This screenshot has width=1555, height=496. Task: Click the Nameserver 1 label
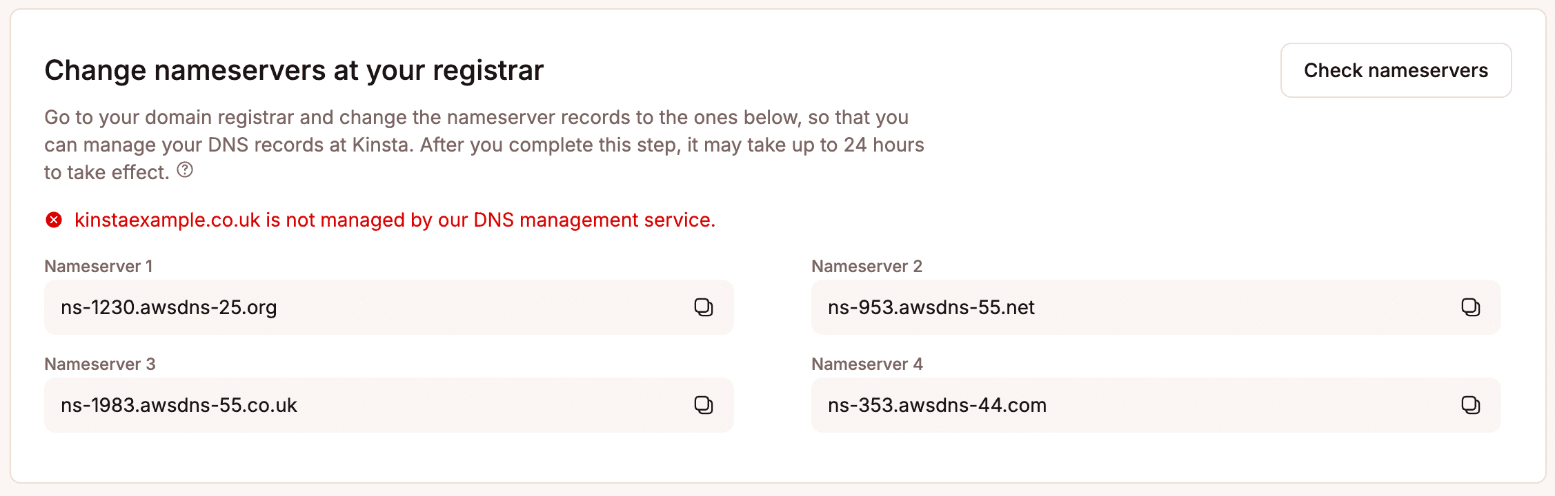coord(100,266)
